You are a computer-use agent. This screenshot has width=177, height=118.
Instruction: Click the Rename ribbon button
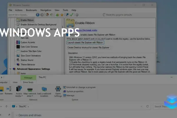coord(9,91)
